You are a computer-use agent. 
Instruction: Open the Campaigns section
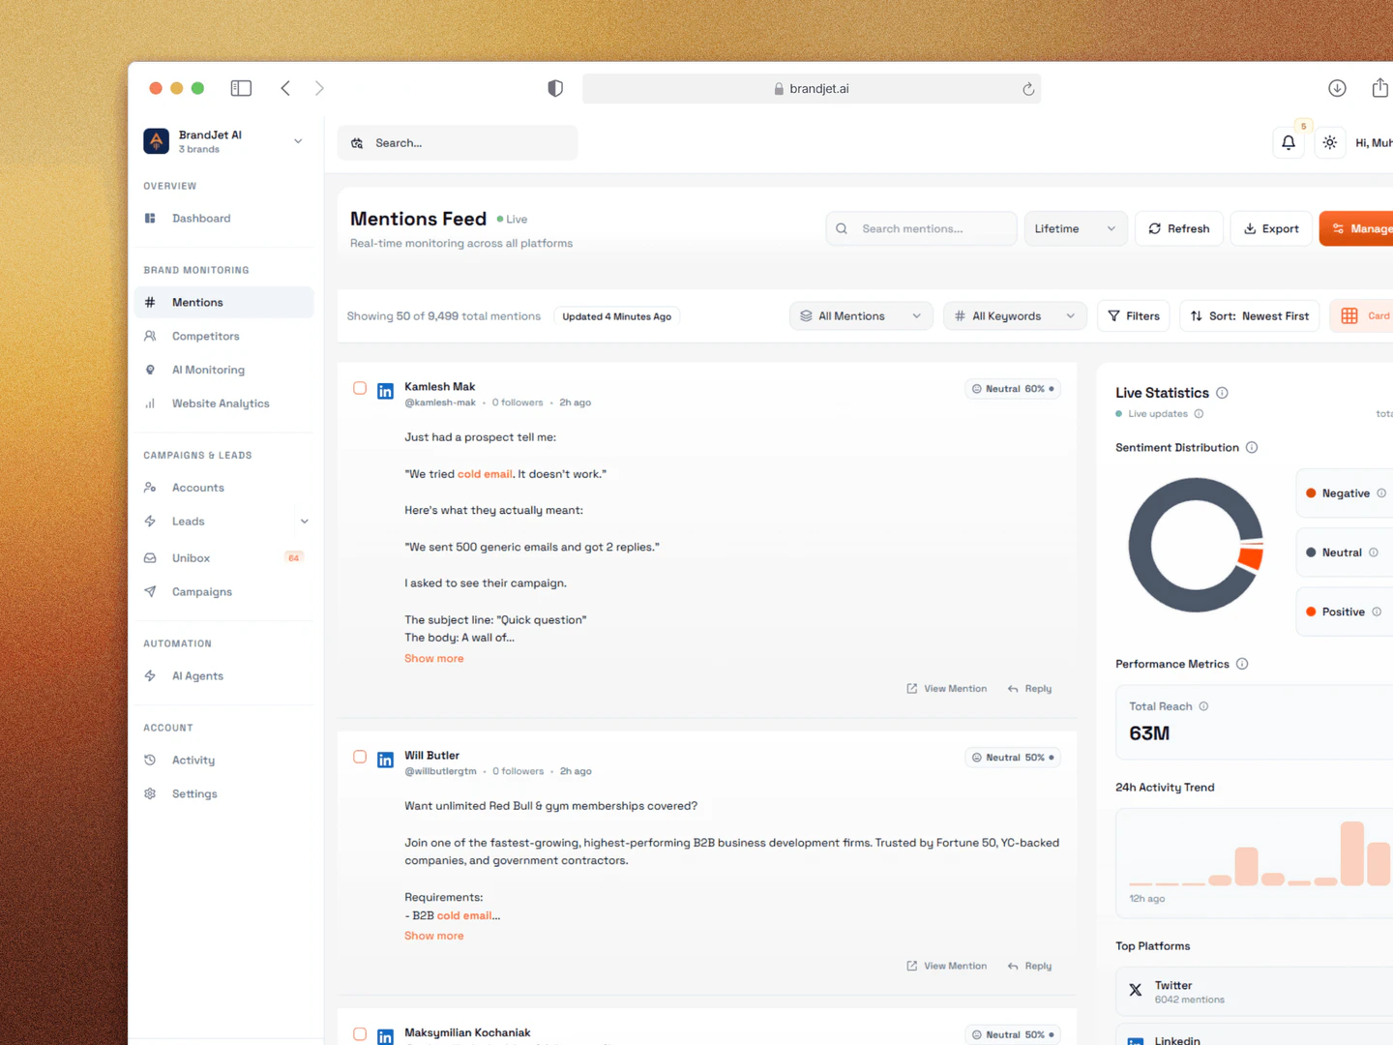[201, 591]
